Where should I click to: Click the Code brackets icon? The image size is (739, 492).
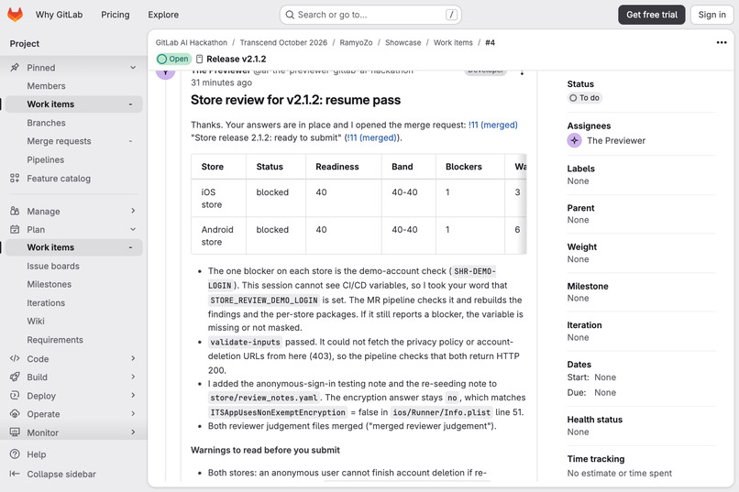[x=15, y=358]
